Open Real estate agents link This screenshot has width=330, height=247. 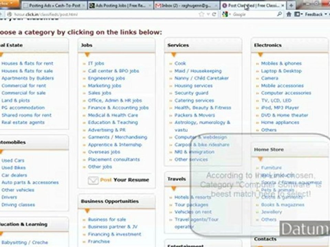pyautogui.click(x=23, y=122)
